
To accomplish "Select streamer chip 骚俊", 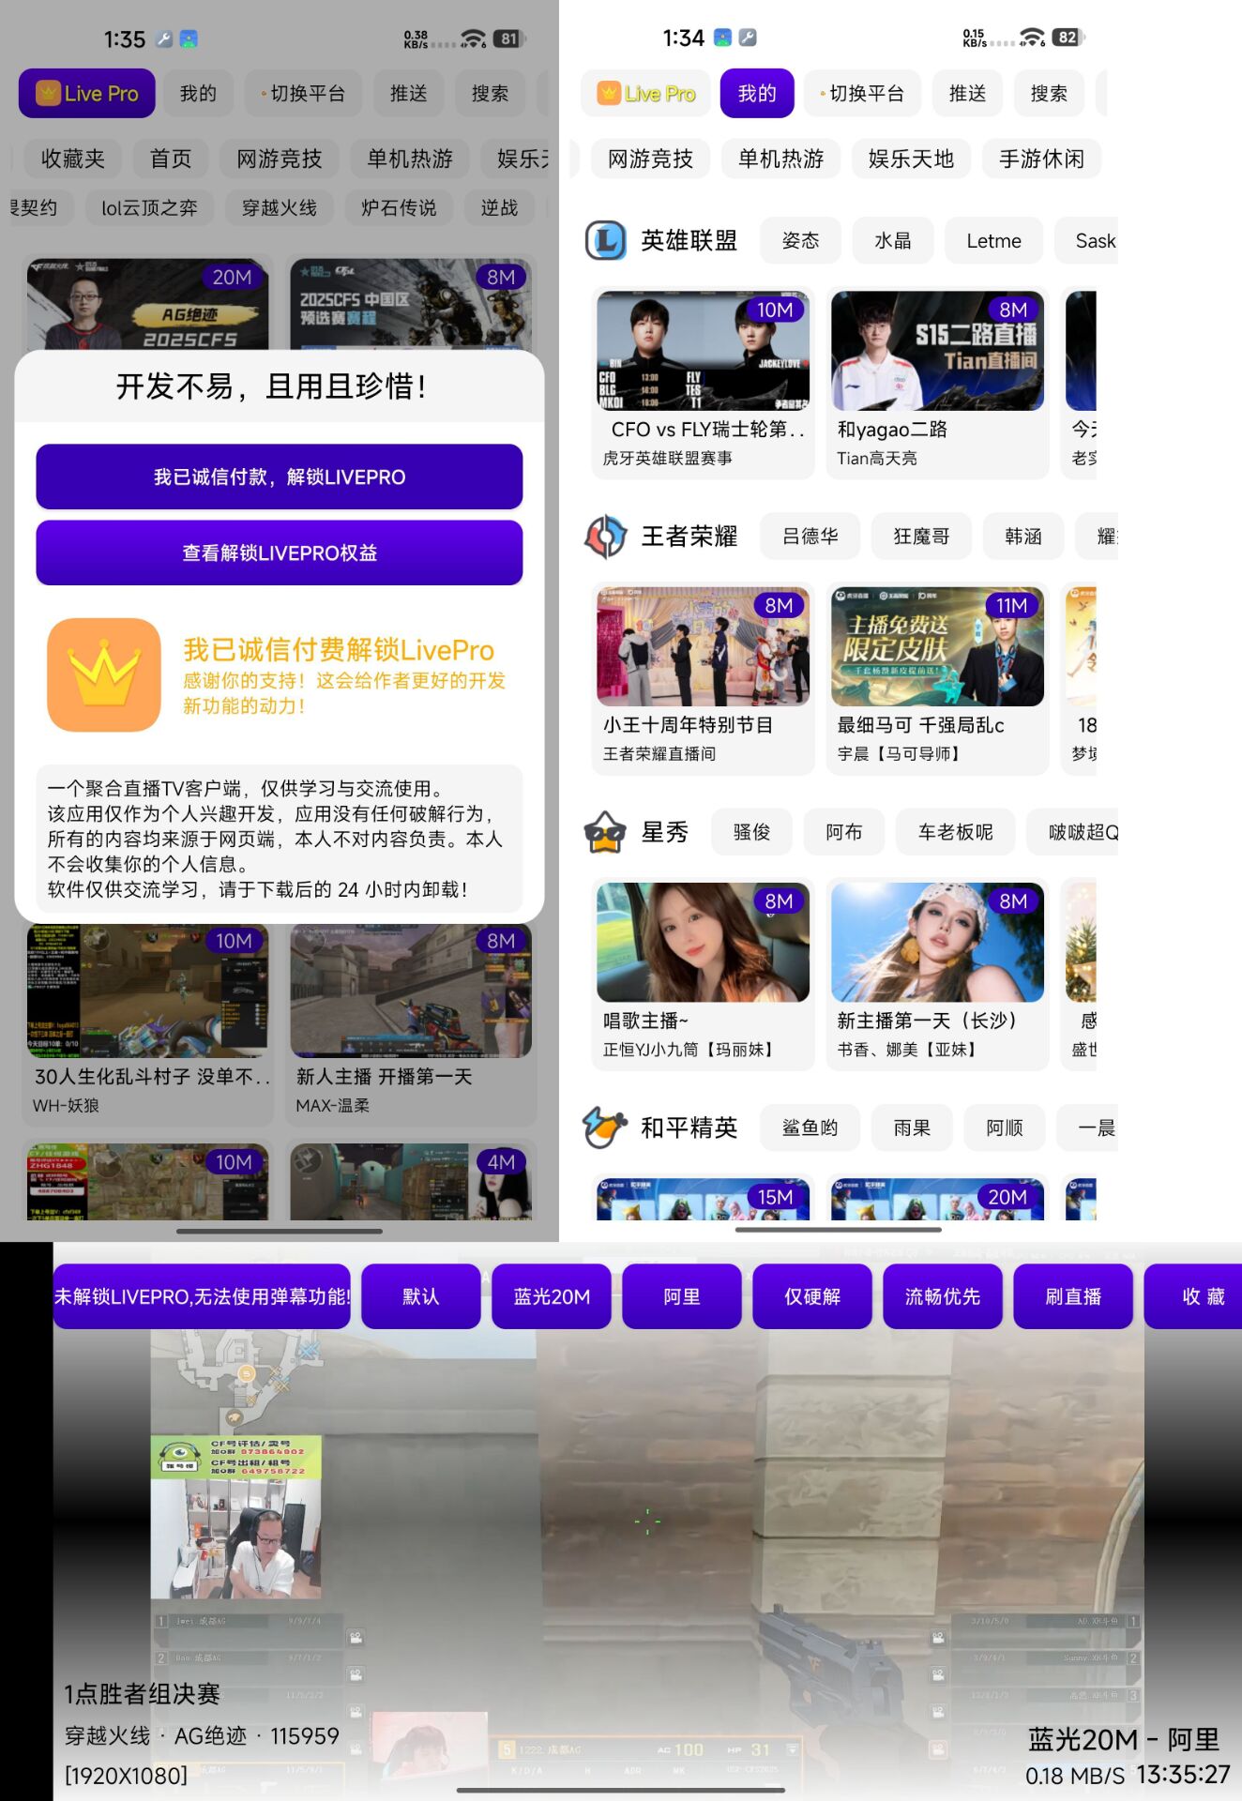I will pyautogui.click(x=751, y=832).
